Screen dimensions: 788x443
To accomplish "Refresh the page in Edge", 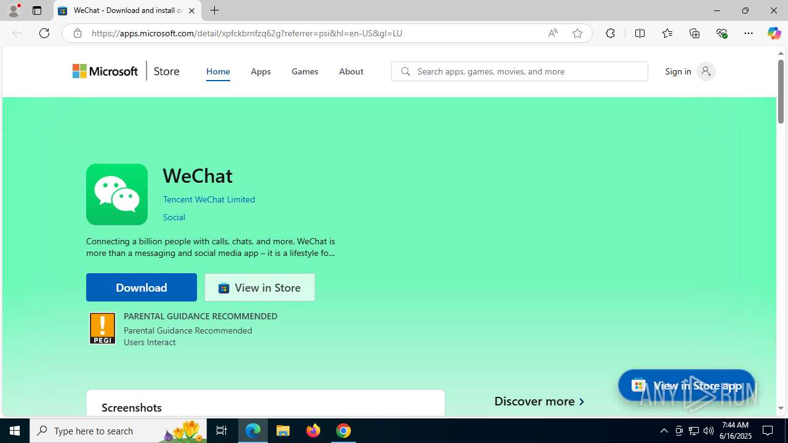I will point(44,33).
